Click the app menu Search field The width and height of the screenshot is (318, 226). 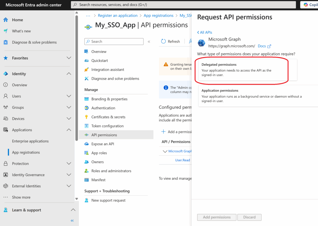114,42
